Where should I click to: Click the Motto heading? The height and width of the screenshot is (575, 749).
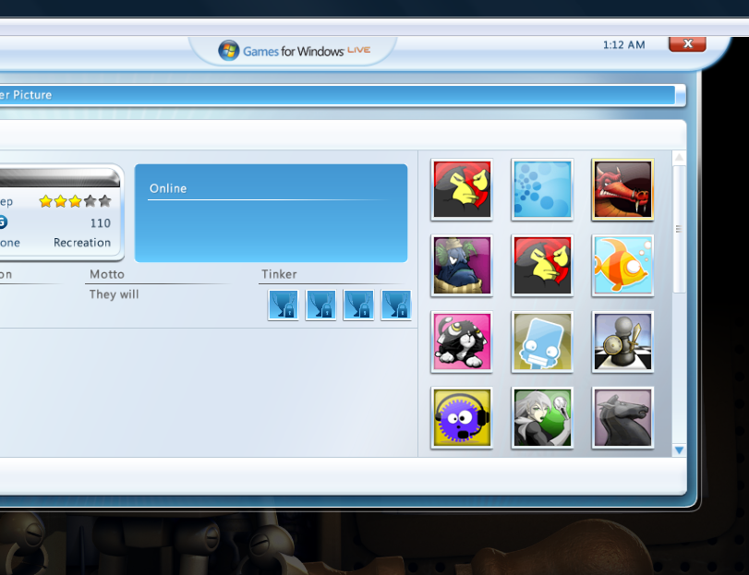[107, 274]
